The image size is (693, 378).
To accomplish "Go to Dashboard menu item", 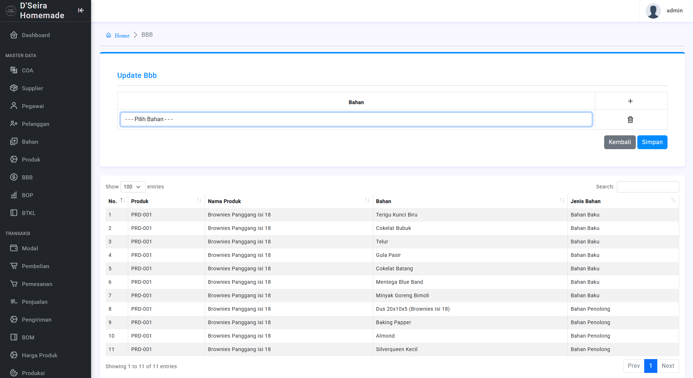I will [x=36, y=35].
